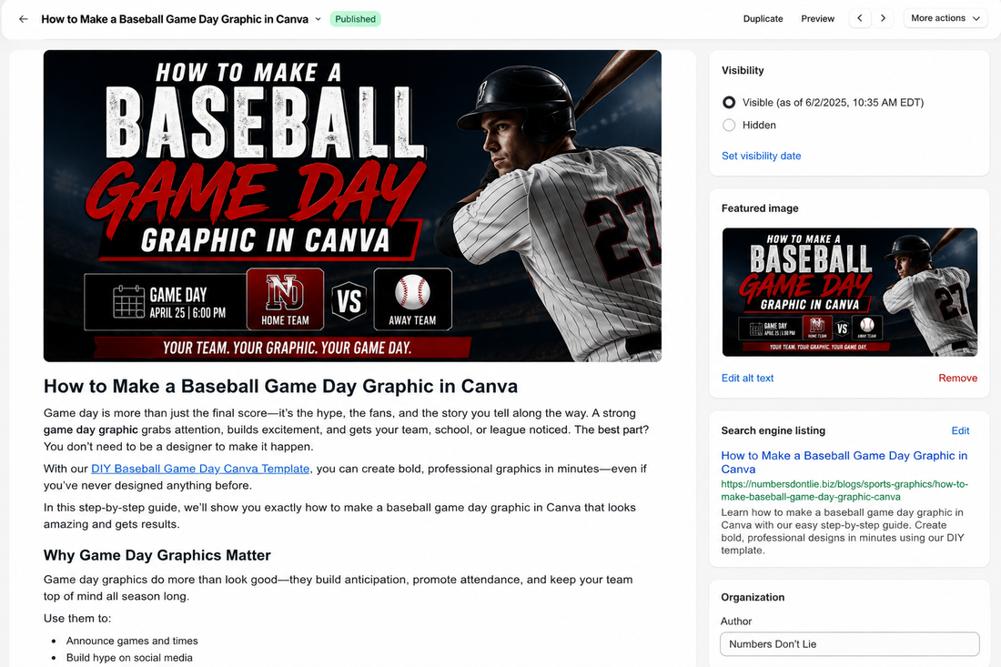Go back using the left arrow icon

pyautogui.click(x=24, y=19)
